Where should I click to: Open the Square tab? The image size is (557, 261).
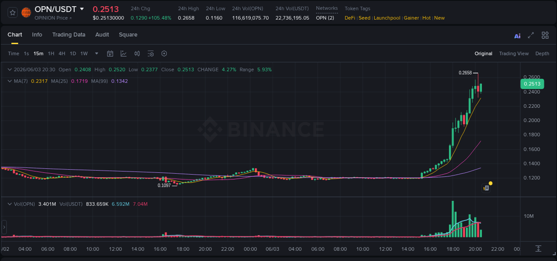click(x=128, y=35)
